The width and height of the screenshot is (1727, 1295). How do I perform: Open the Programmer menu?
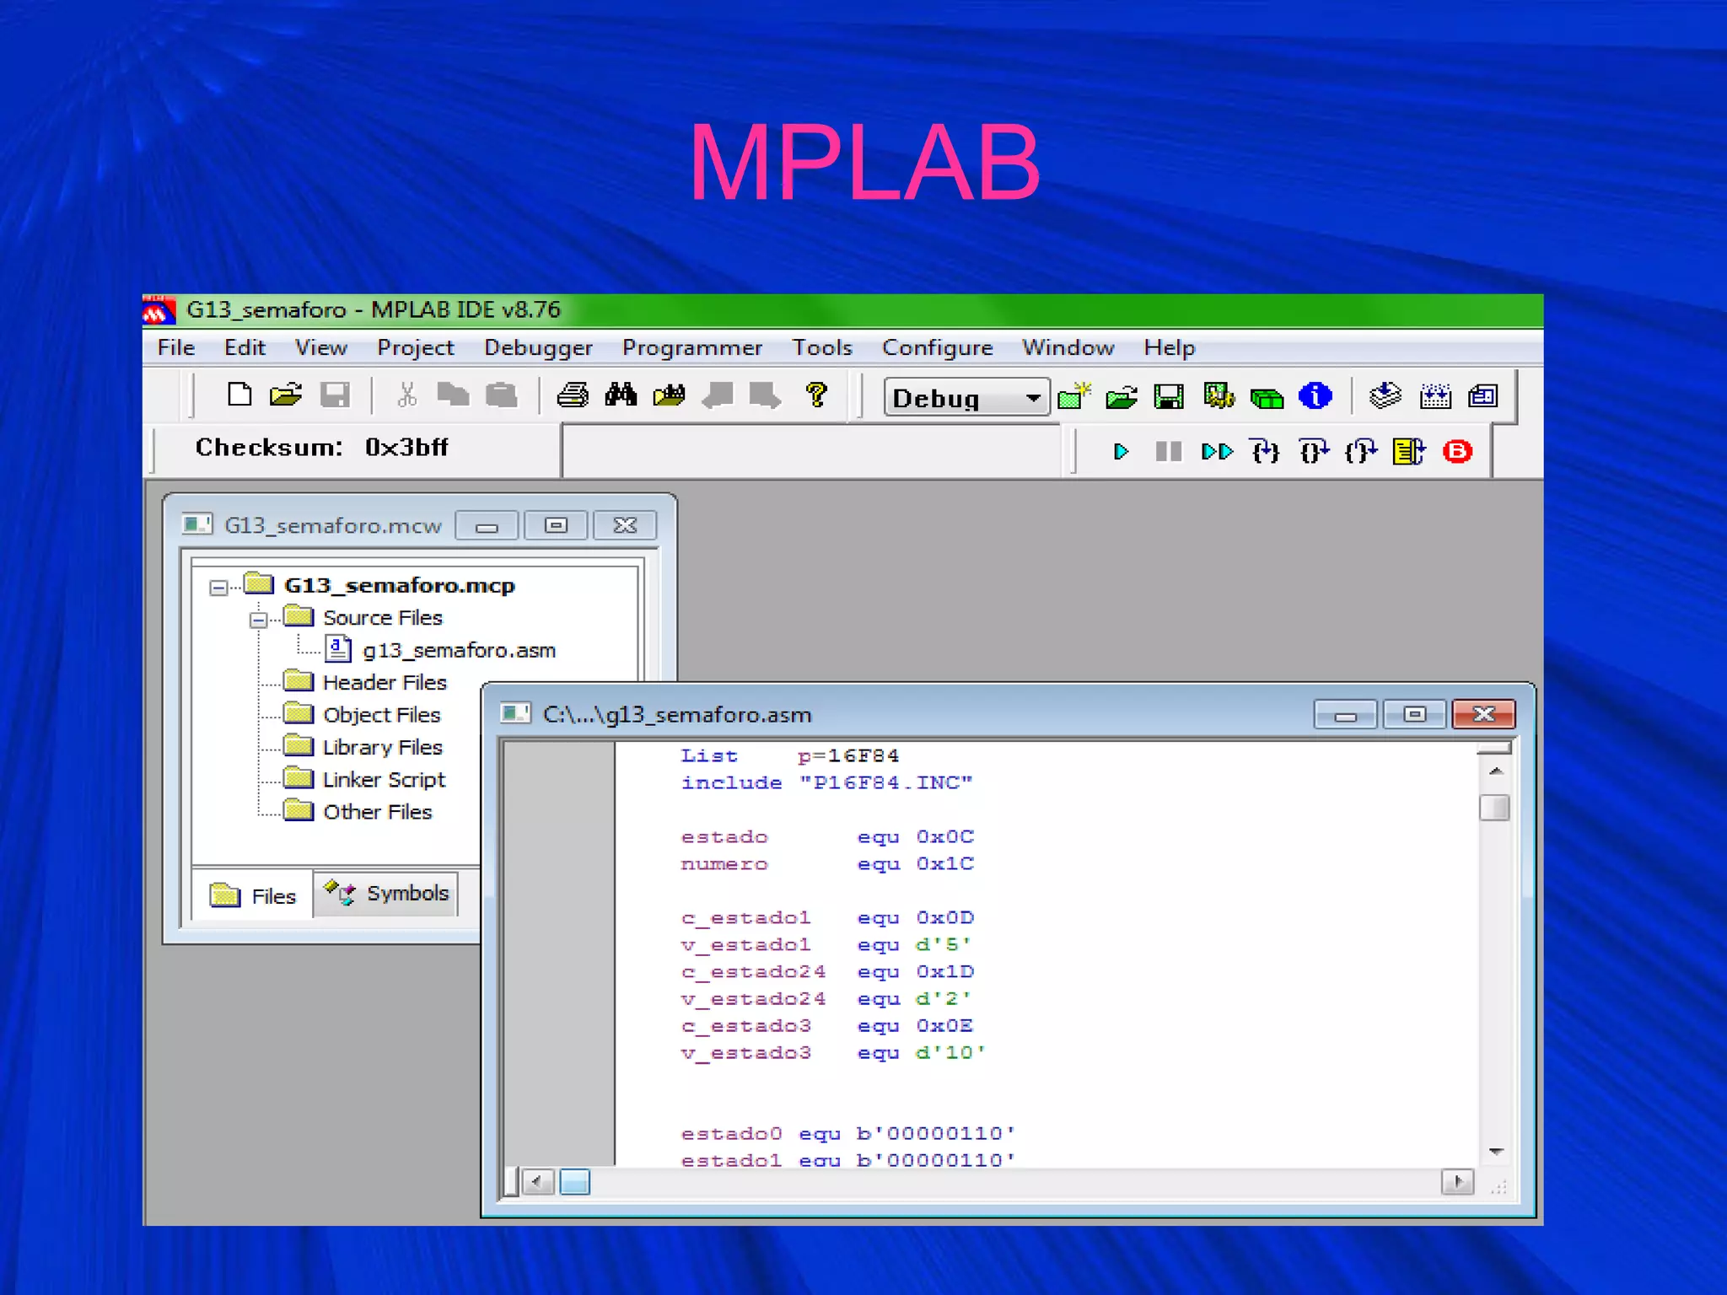coord(692,347)
